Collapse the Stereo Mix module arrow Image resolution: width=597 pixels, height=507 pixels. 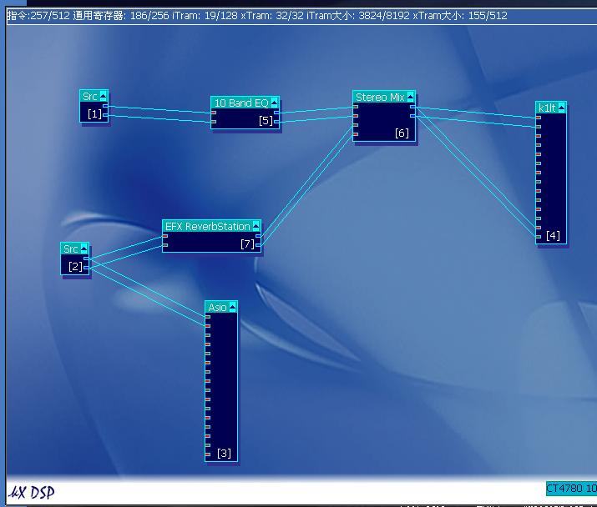pyautogui.click(x=410, y=97)
